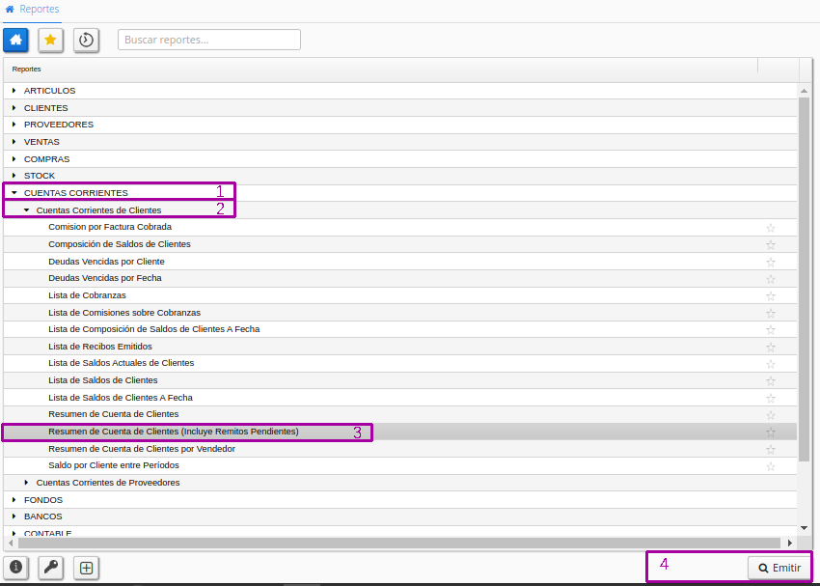
Task: Toggle favorite star for Deudas Vencidas por Fecha
Action: pos(771,279)
